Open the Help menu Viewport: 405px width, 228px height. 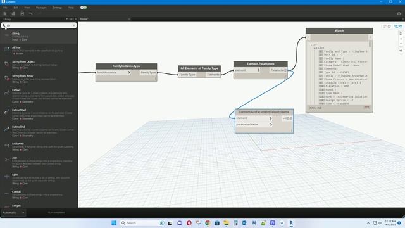[x=71, y=8]
